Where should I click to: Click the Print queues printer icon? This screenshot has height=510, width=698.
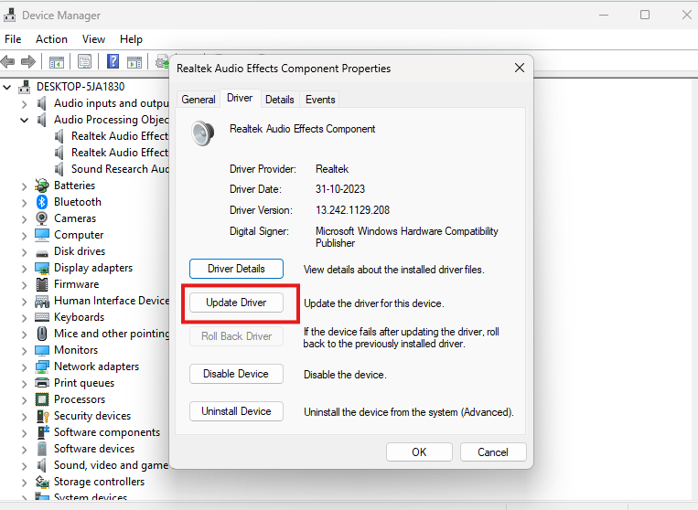tap(42, 383)
